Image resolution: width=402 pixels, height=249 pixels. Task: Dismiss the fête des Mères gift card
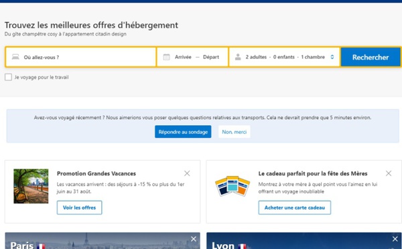[389, 173]
